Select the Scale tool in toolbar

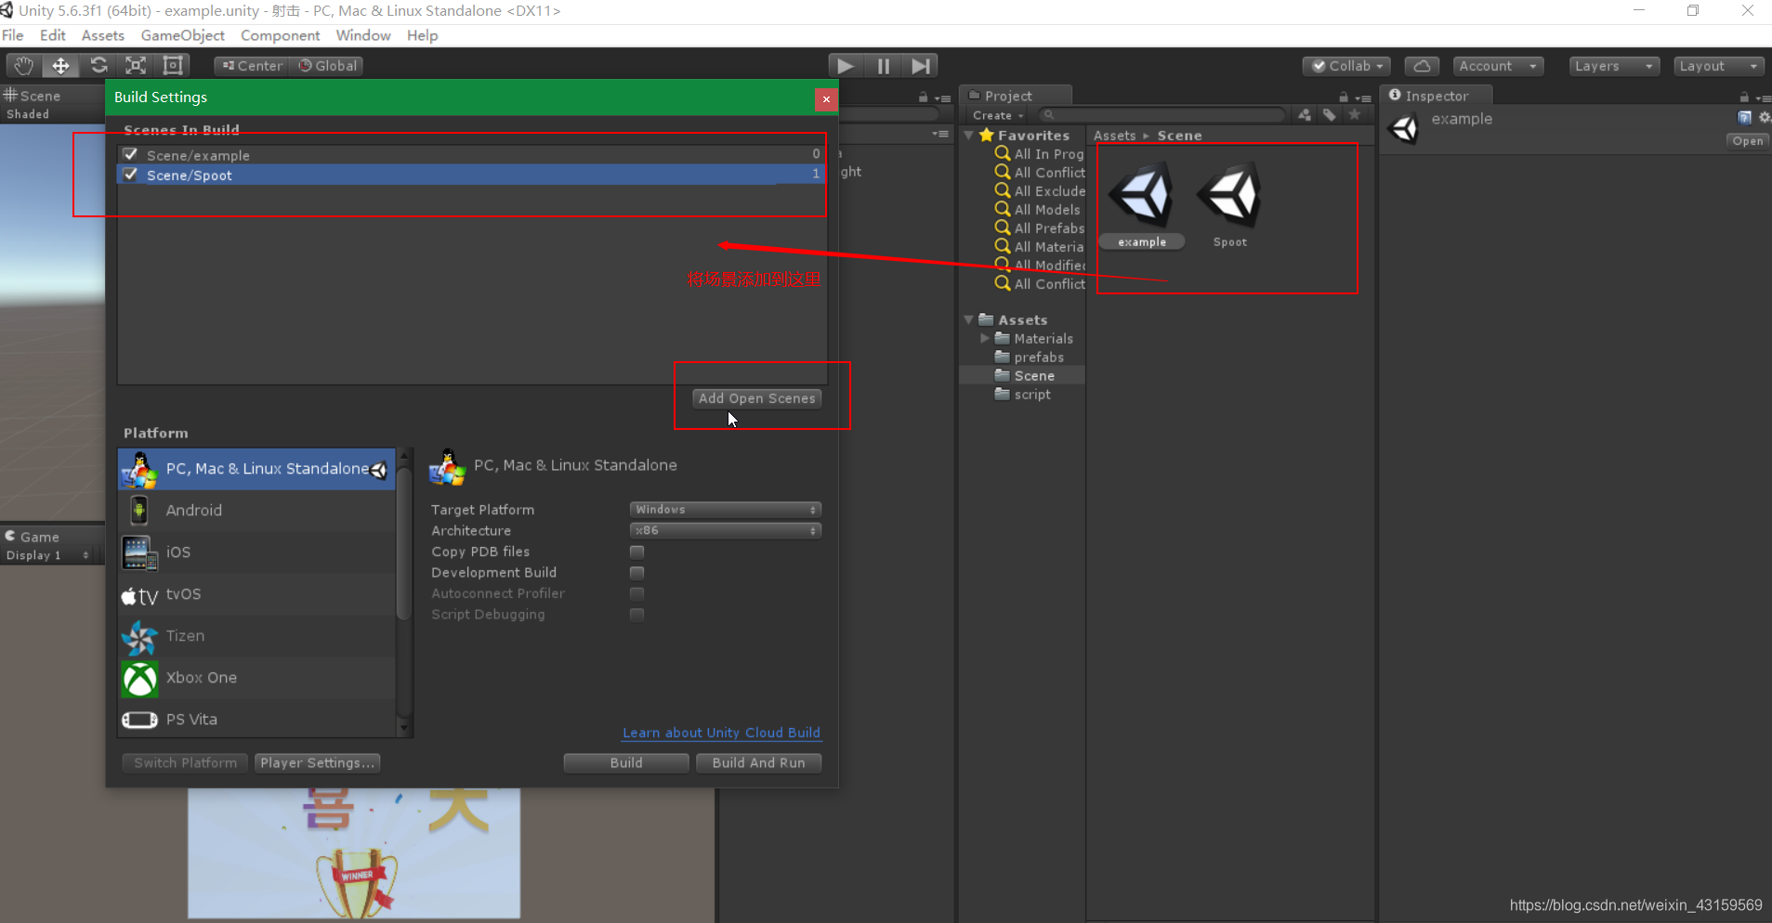136,66
